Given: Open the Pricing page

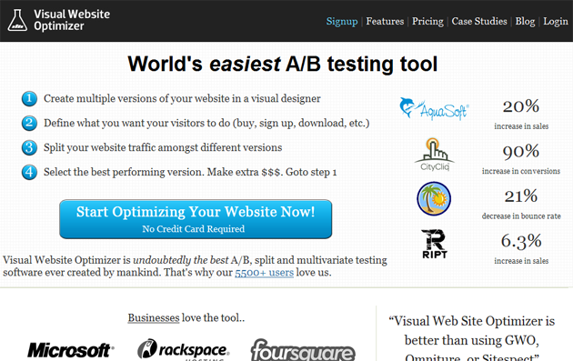Looking at the screenshot, I should [x=427, y=21].
